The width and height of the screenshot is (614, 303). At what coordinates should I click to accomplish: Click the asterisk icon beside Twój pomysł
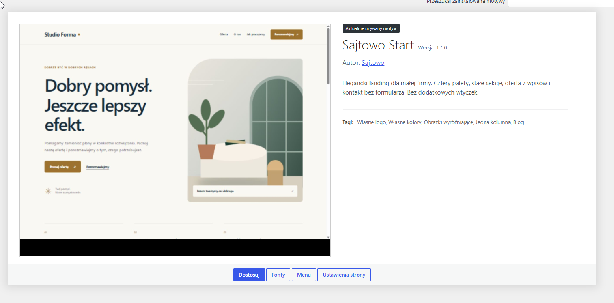pos(48,191)
